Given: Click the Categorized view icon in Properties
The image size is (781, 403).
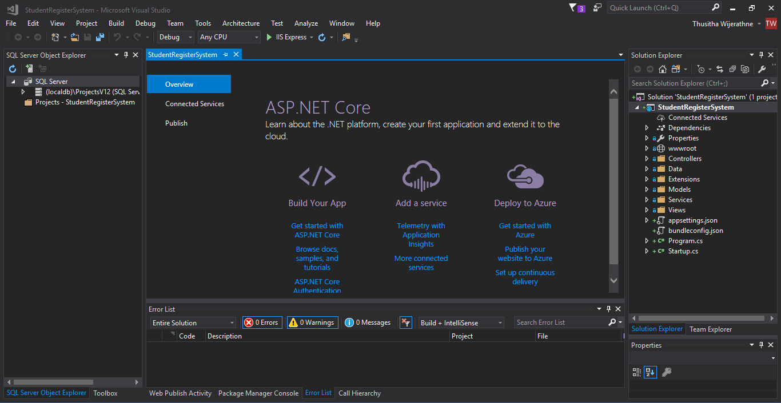Looking at the screenshot, I should (637, 372).
